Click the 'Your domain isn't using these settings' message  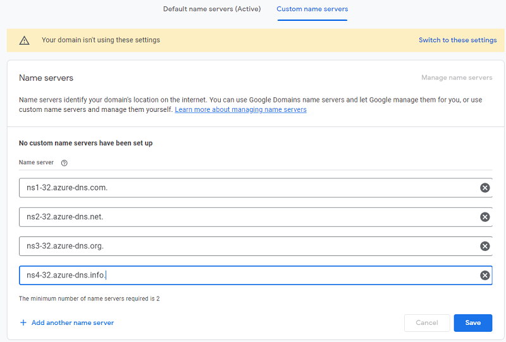(x=101, y=40)
